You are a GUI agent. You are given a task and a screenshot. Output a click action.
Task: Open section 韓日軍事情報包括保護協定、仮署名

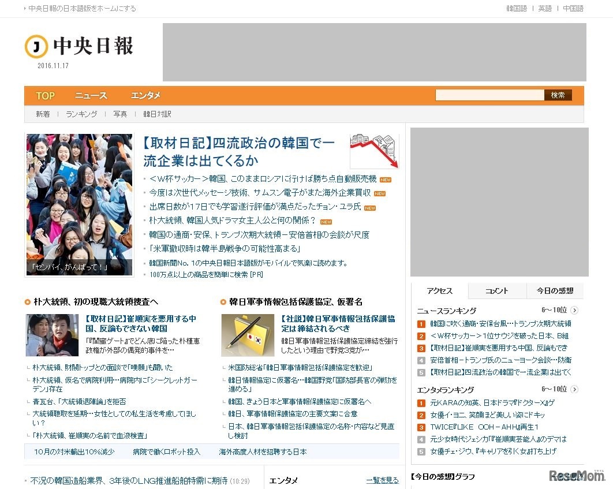[296, 302]
